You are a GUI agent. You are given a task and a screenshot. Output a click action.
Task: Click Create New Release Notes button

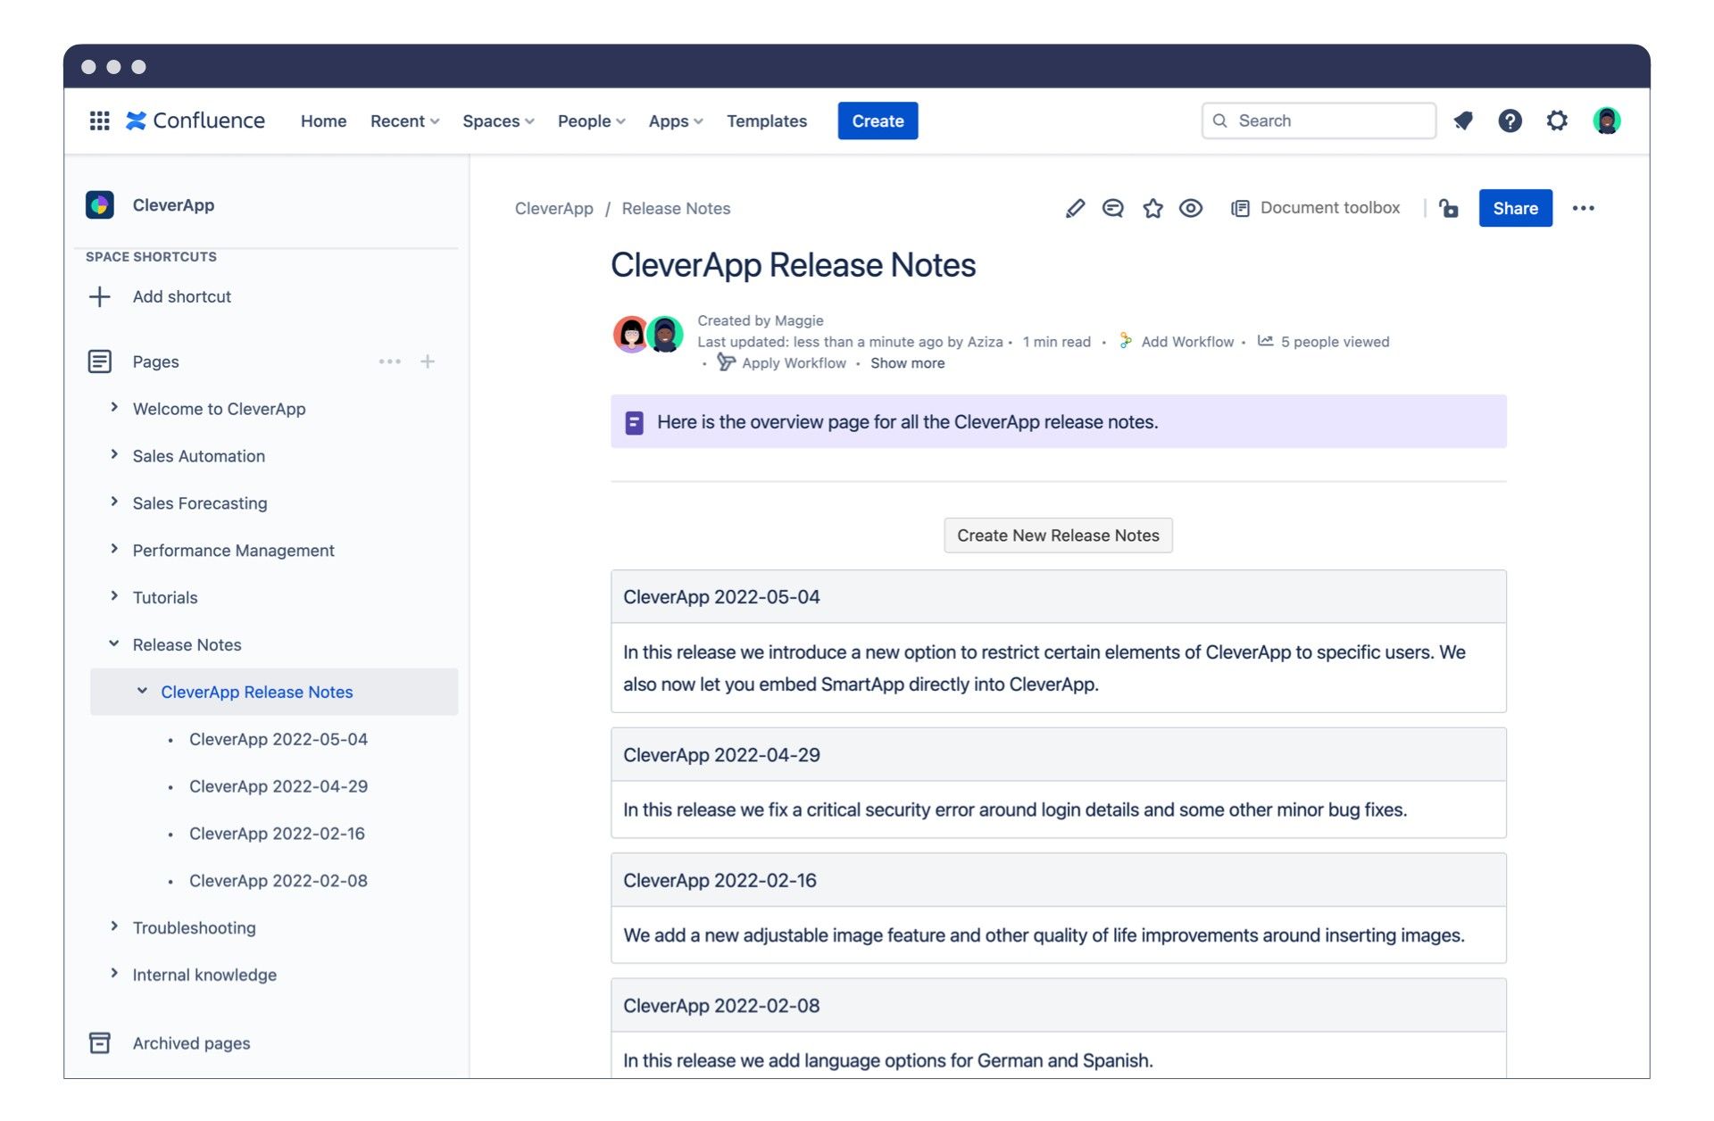pos(1058,536)
